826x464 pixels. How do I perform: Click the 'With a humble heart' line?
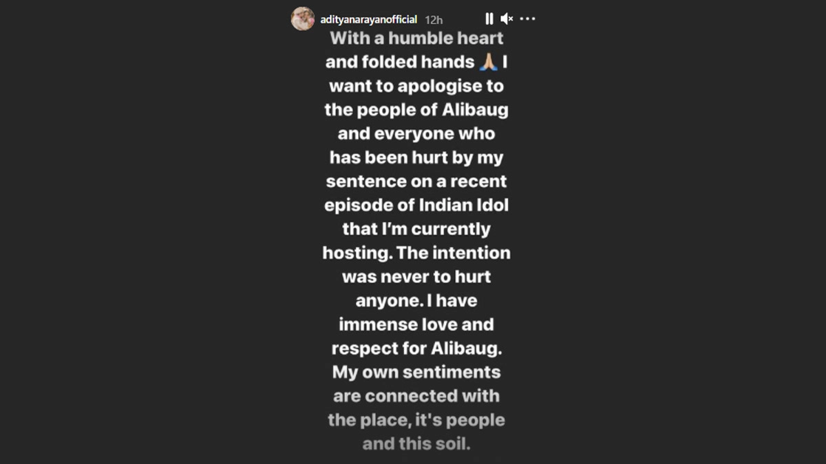(416, 38)
